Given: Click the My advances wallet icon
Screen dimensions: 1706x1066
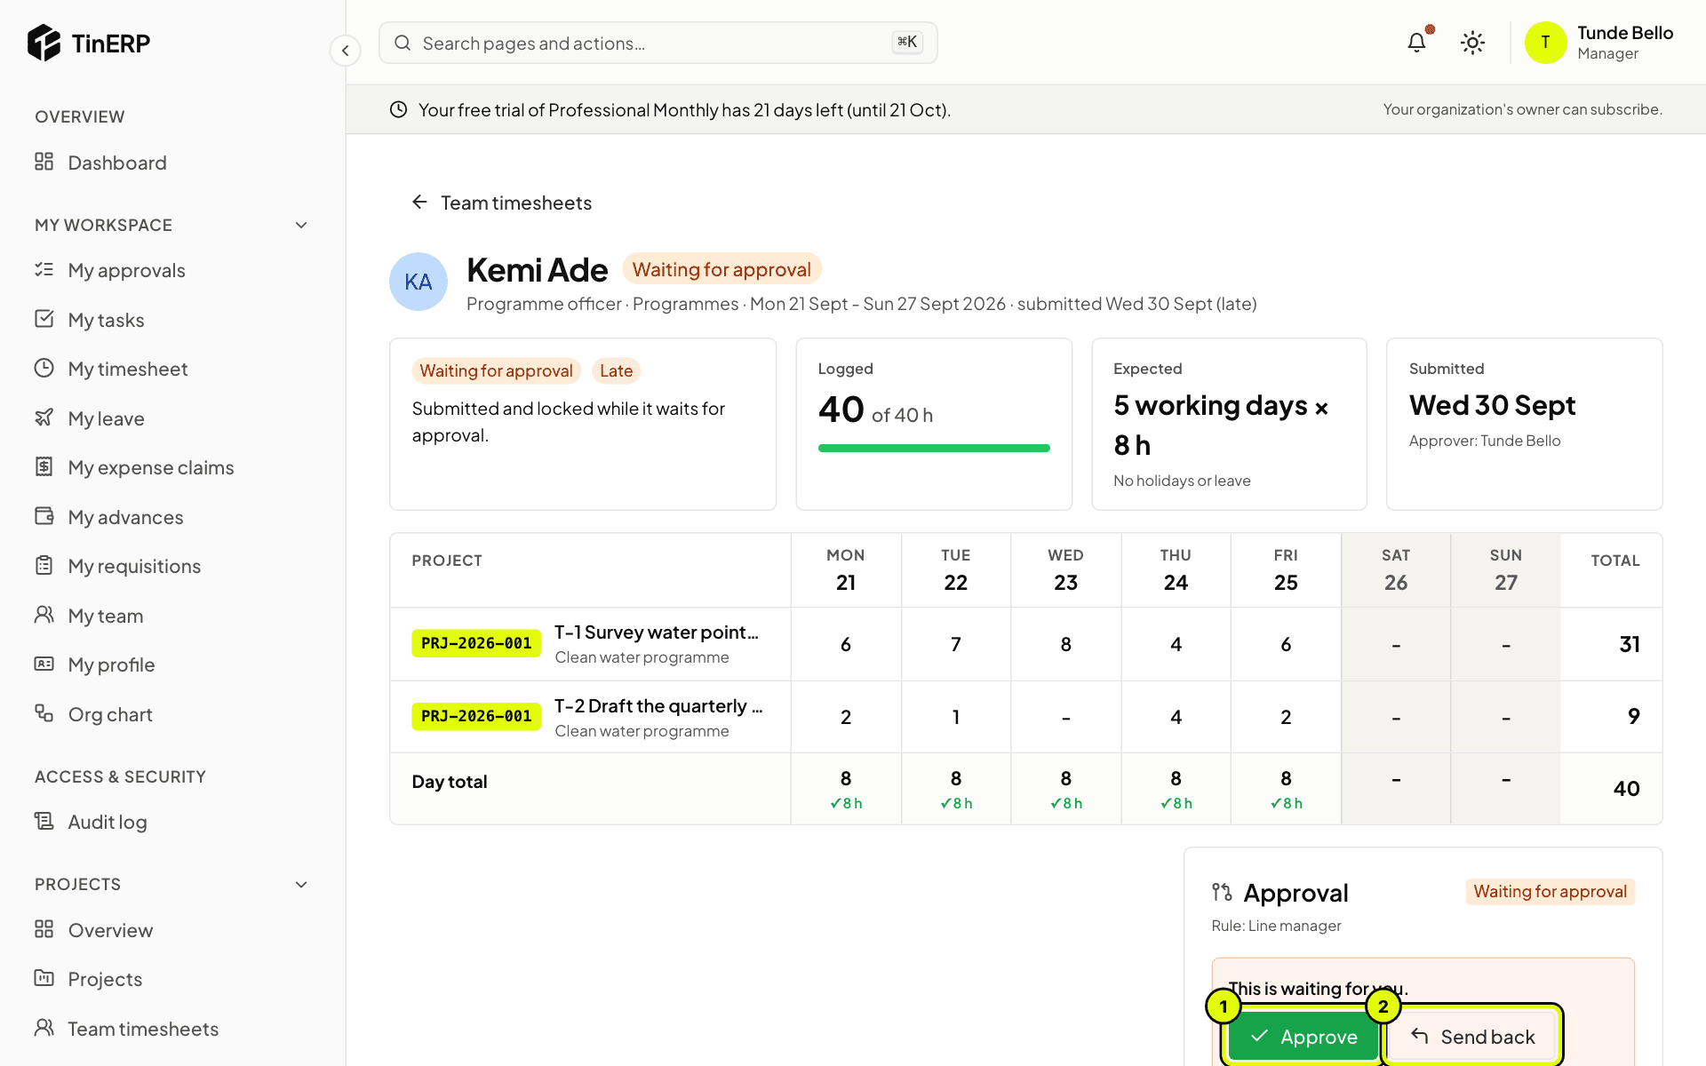Looking at the screenshot, I should pos(44,516).
